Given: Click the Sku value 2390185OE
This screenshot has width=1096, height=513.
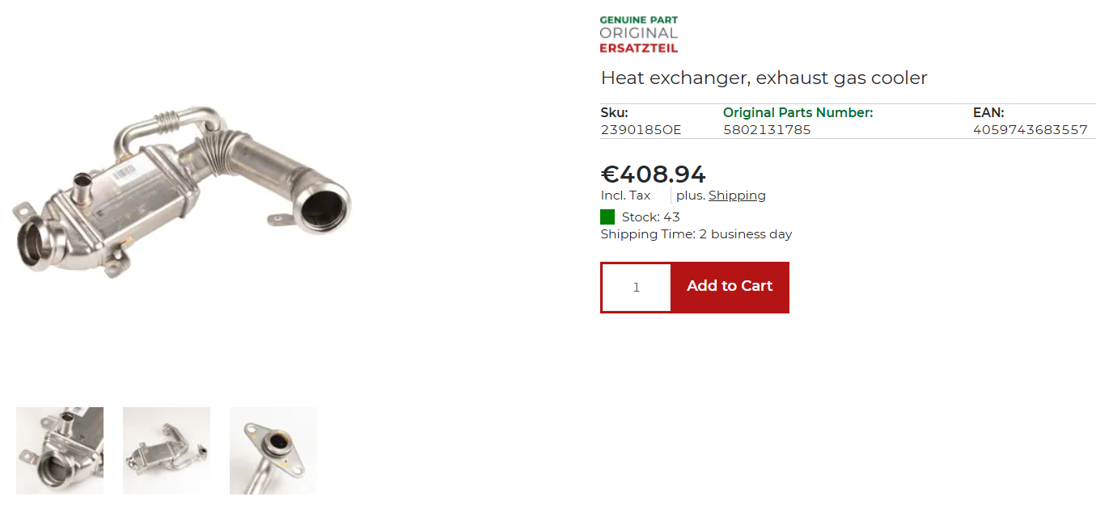Looking at the screenshot, I should tap(641, 130).
